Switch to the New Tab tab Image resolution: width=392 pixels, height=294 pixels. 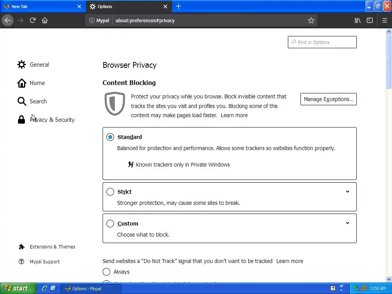38,7
